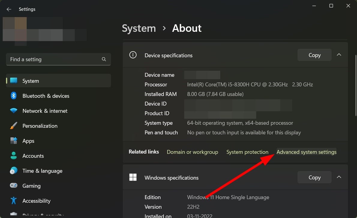The width and height of the screenshot is (357, 218).
Task: Open Gaming settings
Action: point(58,186)
